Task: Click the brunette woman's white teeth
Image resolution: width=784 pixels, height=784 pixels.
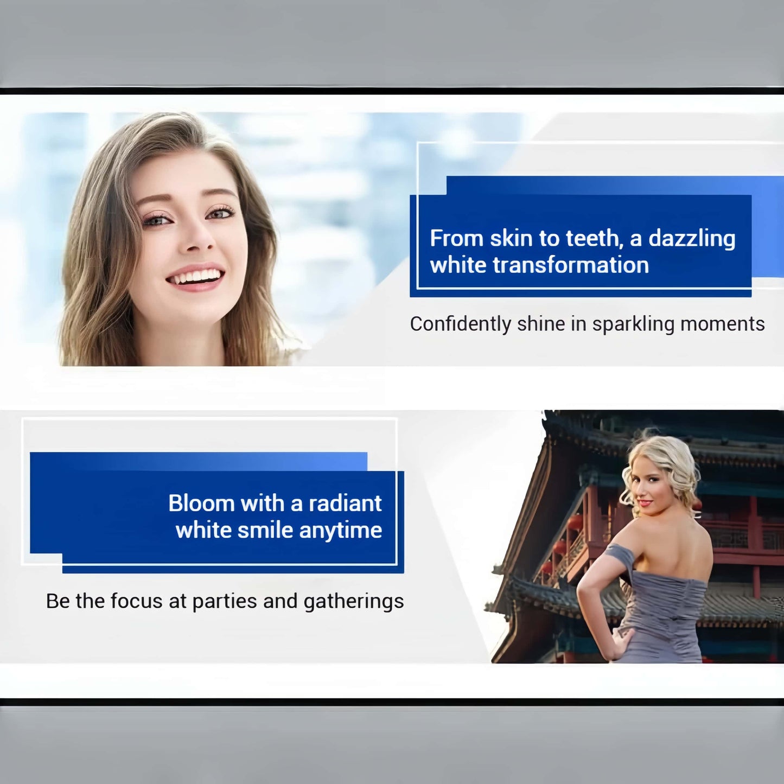Action: pyautogui.click(x=195, y=277)
